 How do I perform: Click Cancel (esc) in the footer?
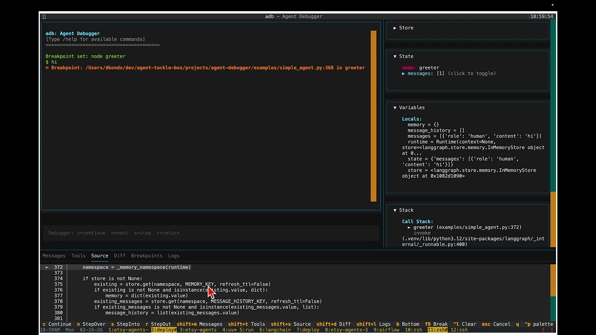(x=496, y=324)
